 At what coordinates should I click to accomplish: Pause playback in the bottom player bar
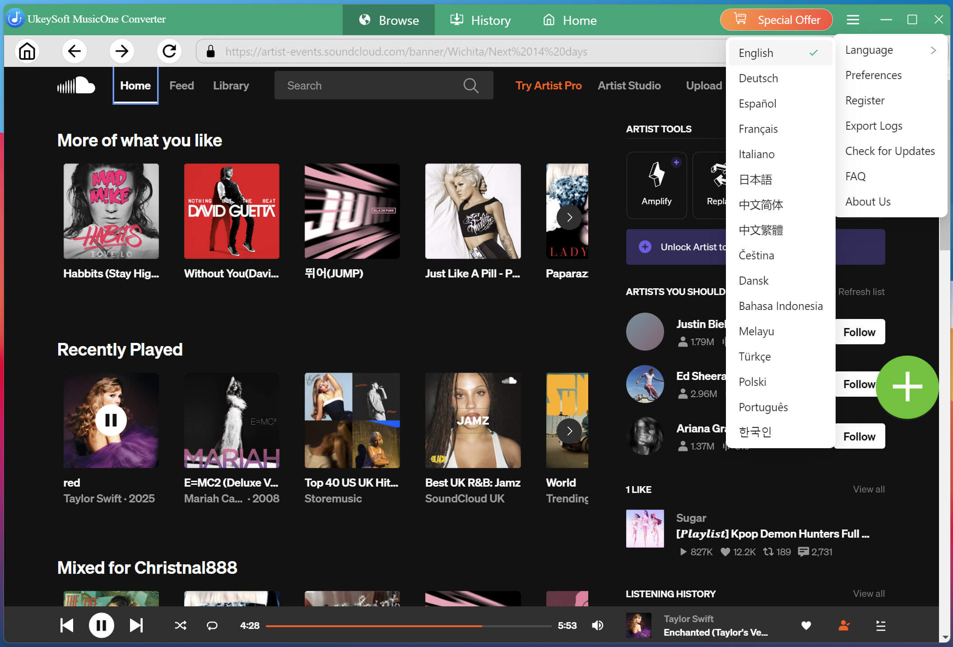(x=102, y=625)
